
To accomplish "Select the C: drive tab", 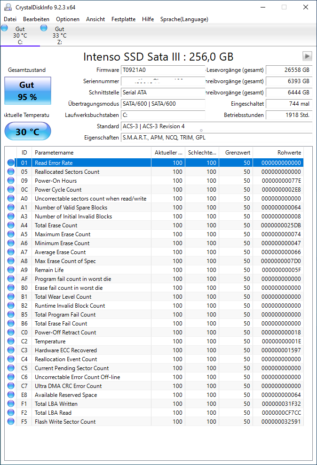I will [20, 35].
